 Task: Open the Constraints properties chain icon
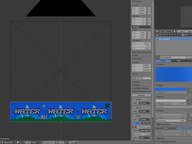point(175,35)
